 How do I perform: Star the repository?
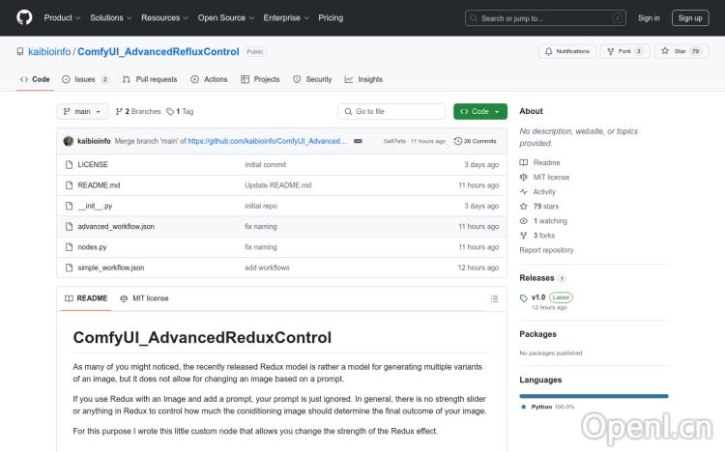click(675, 51)
